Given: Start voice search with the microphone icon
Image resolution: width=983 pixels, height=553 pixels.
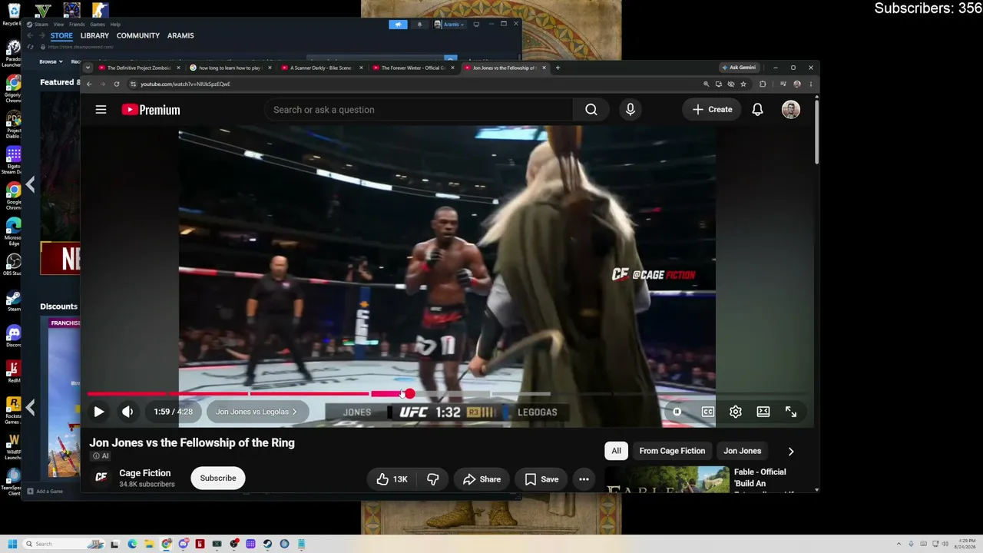Looking at the screenshot, I should (631, 110).
